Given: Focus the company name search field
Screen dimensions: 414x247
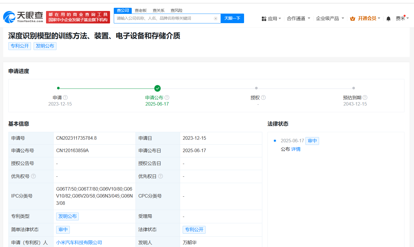Looking at the screenshot, I should point(164,19).
